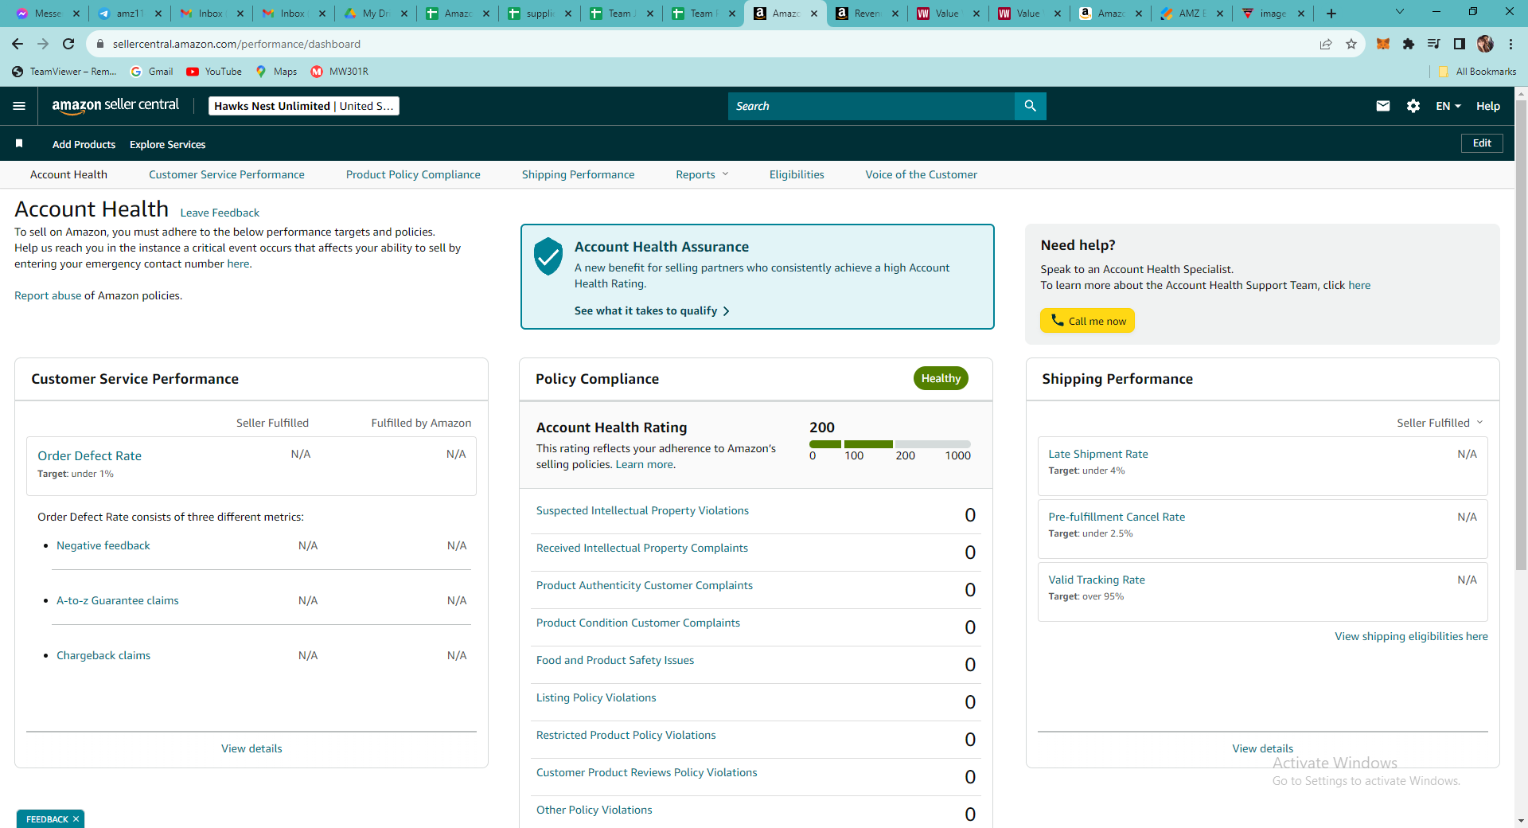Open a new browser tab

coord(1331,14)
